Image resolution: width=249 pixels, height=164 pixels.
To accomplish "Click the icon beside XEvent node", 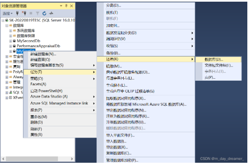I will tap(10, 97).
